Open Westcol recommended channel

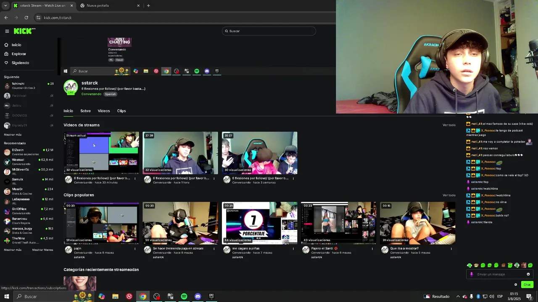coord(29,161)
